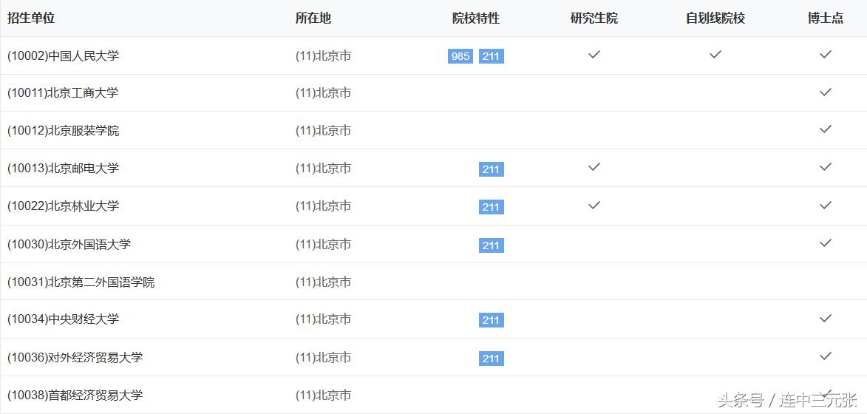867x414 pixels.
Task: Click 博士点 checkmark for 北京林业大学
Action: (x=826, y=205)
